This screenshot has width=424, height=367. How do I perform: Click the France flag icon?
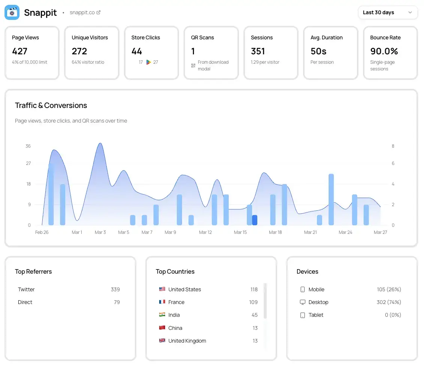[x=162, y=302]
